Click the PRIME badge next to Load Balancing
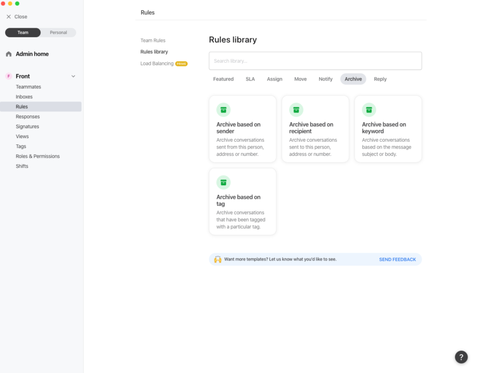This screenshot has height=373, width=477. click(x=181, y=64)
